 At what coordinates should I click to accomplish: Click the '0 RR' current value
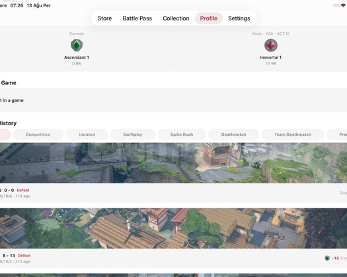point(77,63)
